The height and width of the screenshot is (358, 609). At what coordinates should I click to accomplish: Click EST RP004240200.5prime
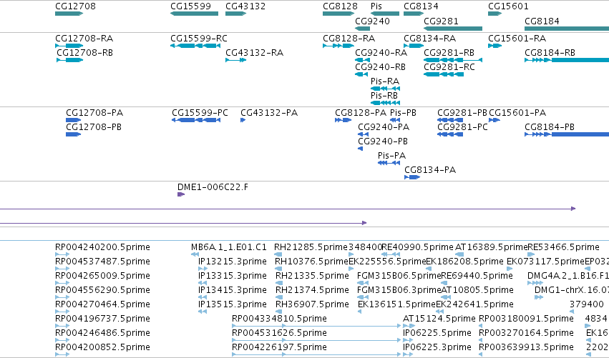pos(62,254)
